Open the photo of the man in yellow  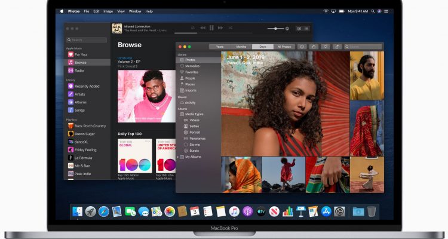[x=367, y=75]
